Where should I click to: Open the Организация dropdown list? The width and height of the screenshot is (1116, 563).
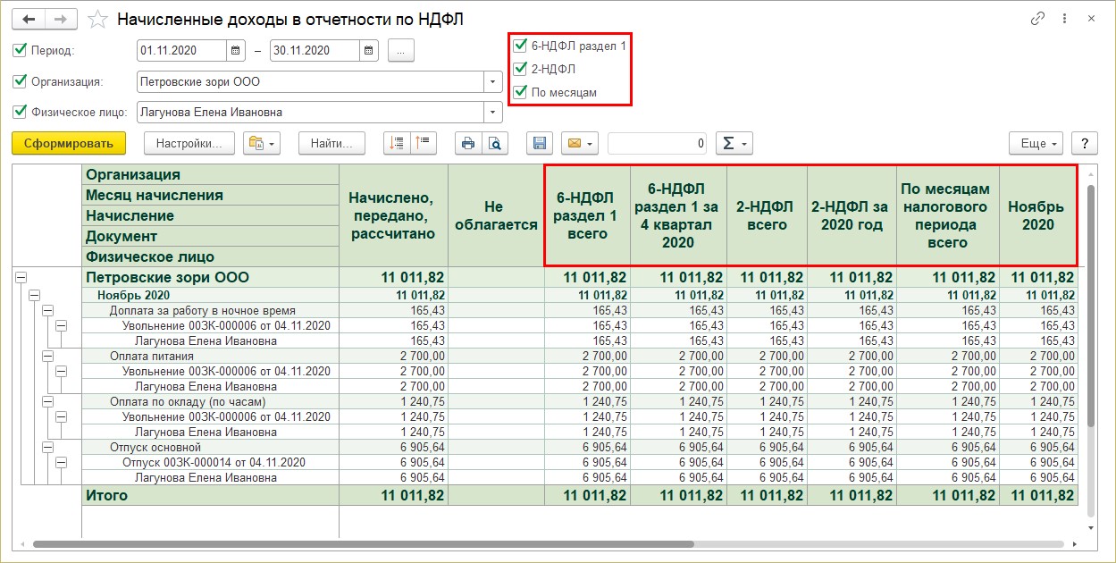coord(493,82)
